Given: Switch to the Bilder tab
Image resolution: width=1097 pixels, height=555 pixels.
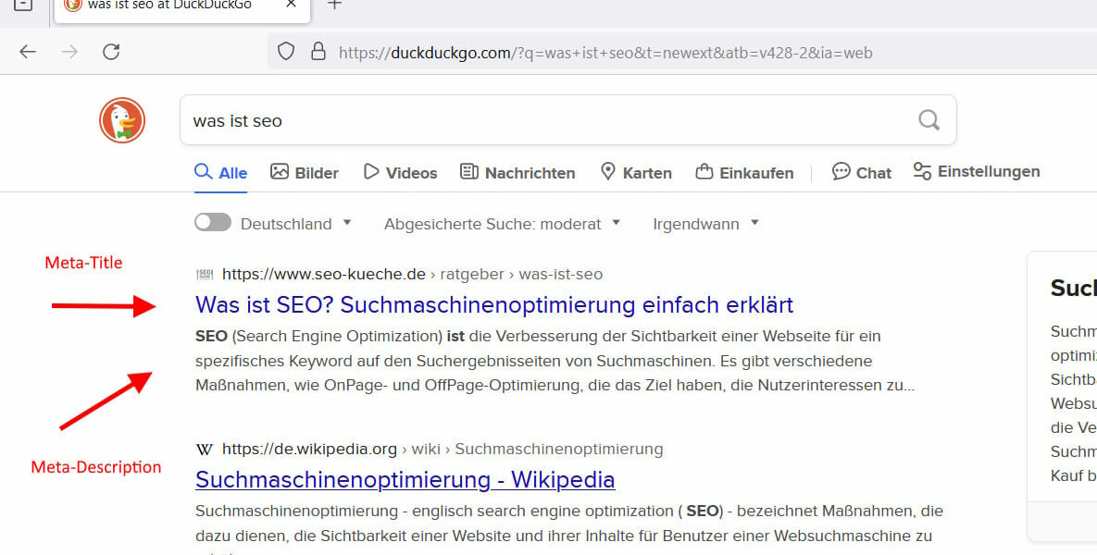Looking at the screenshot, I should (305, 173).
